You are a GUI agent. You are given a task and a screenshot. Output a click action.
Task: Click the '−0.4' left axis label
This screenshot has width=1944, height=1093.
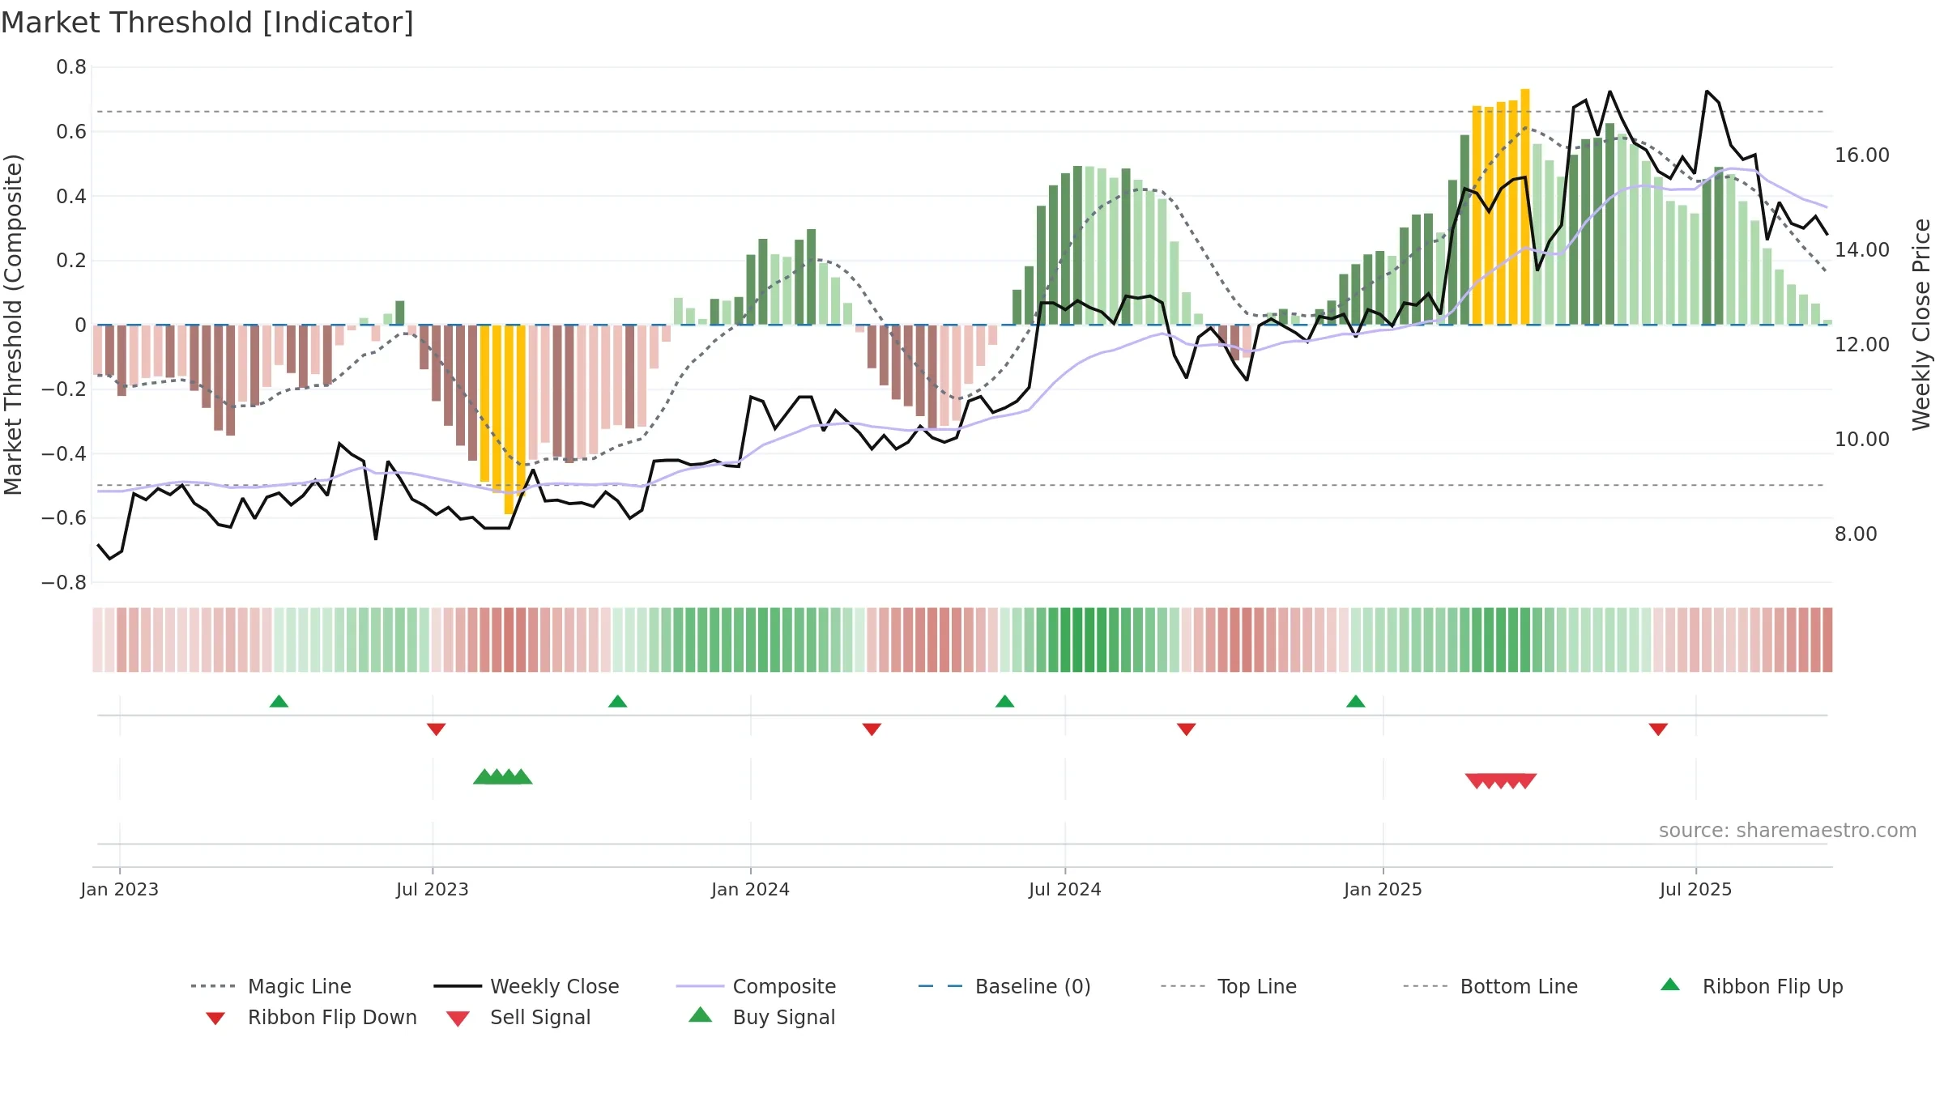pos(64,454)
